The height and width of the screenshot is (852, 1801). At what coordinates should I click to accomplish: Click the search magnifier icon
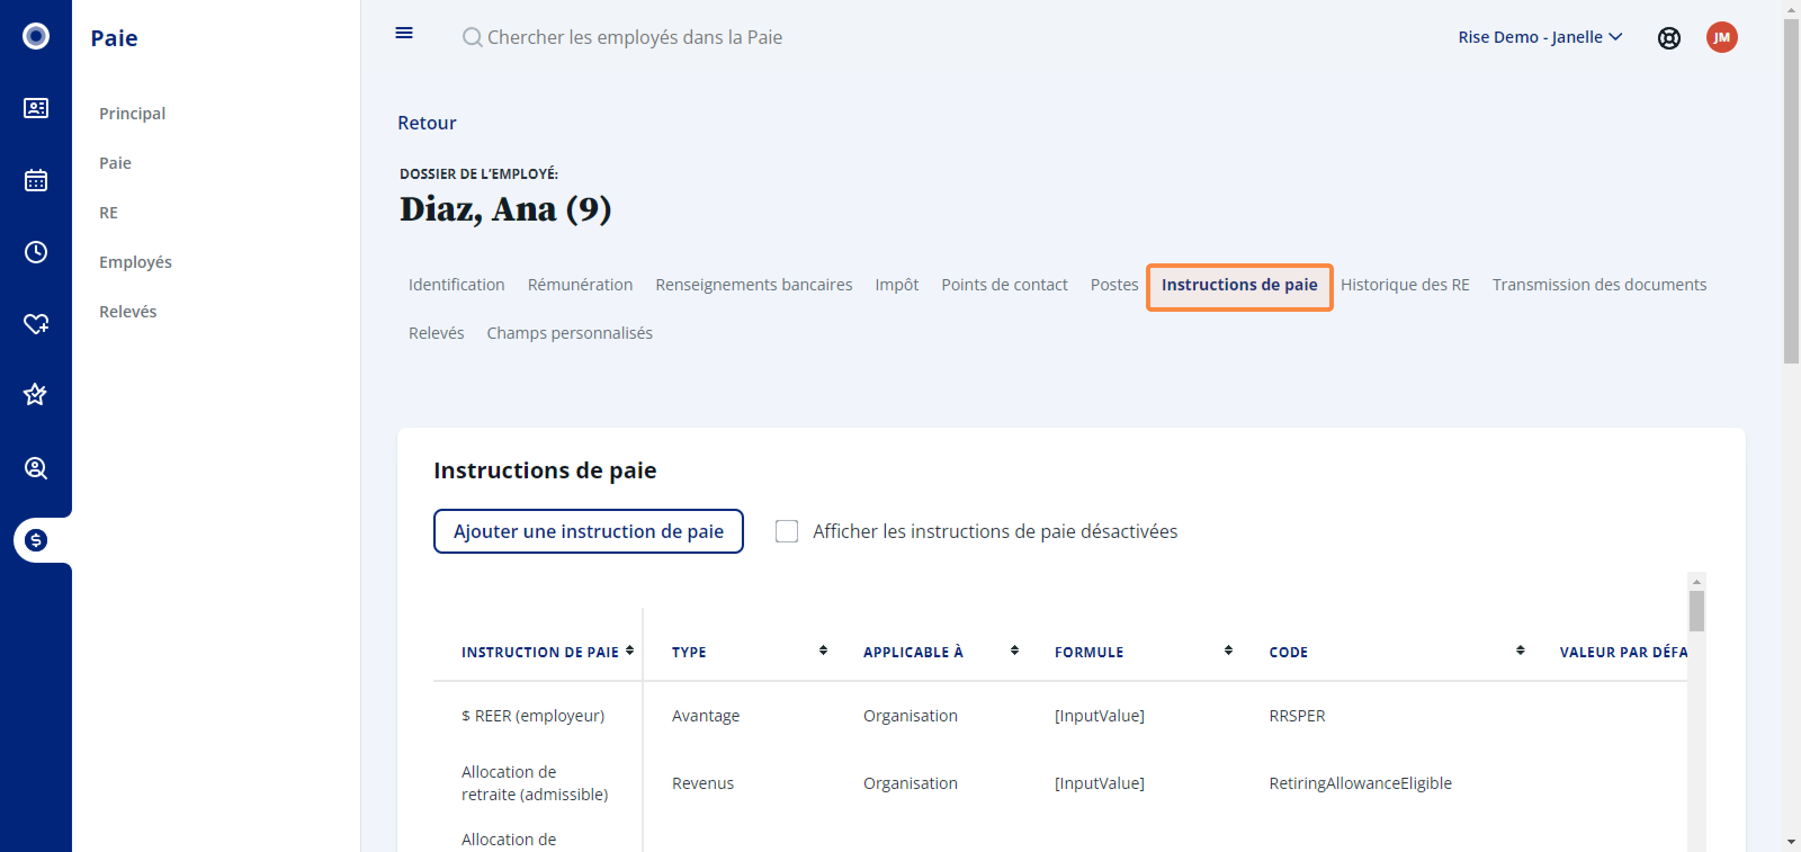472,37
